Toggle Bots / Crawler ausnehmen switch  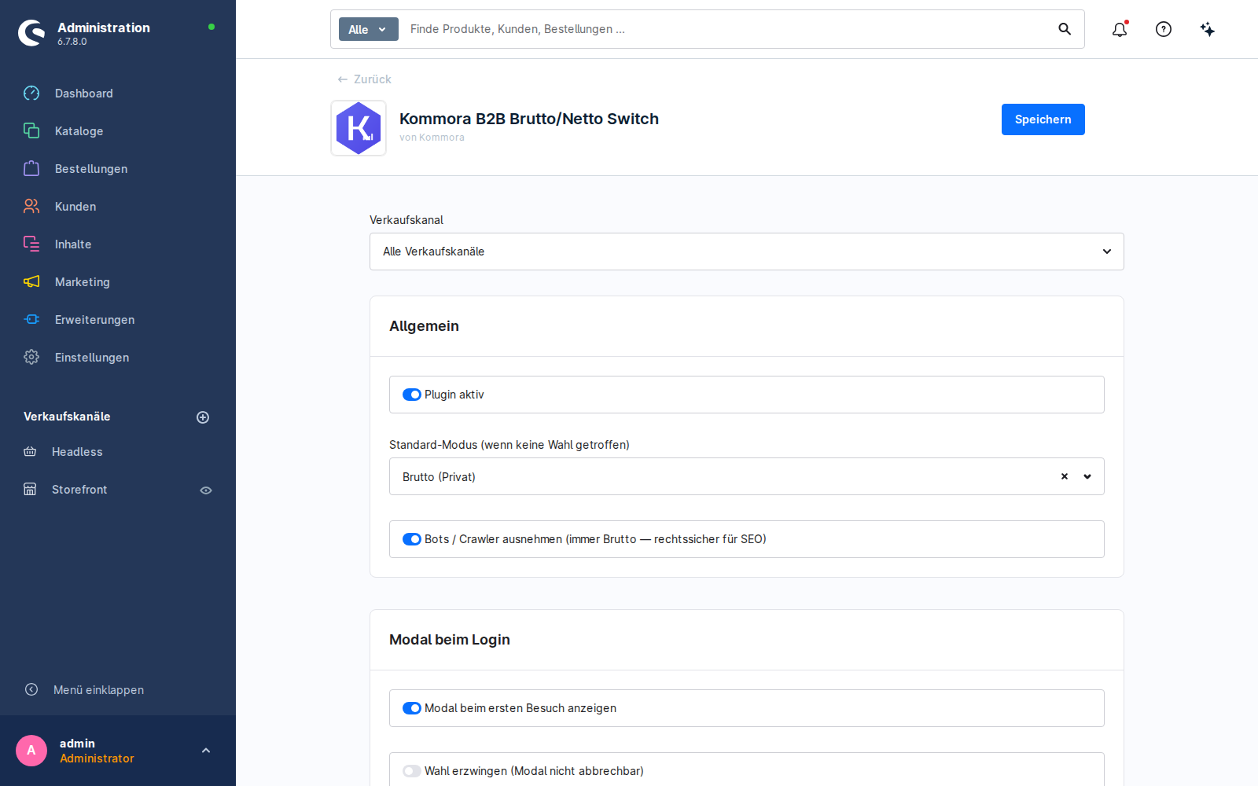coord(412,539)
